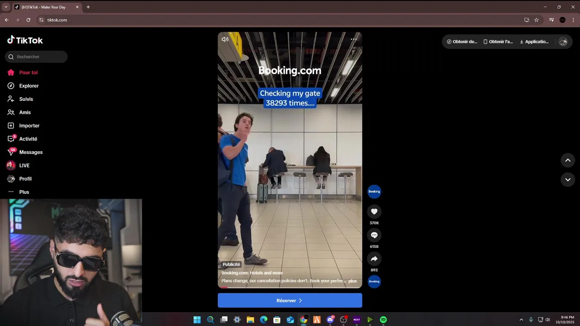Open the media control icon in toolbar
Image resolution: width=580 pixels, height=326 pixels.
pyautogui.click(x=551, y=20)
